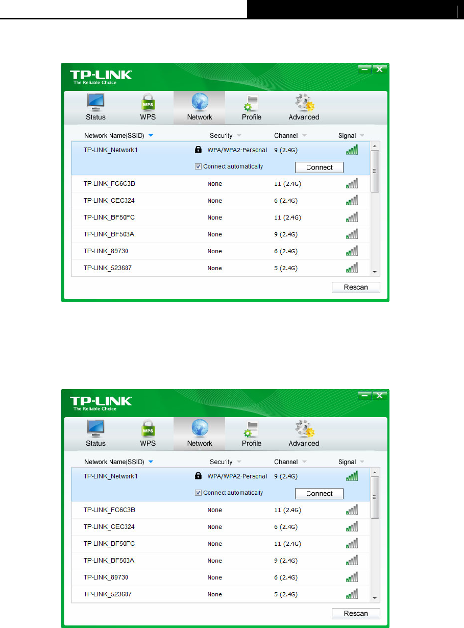The width and height of the screenshot is (464, 628).
Task: Sort by Channel column arrow in upper window
Action: pos(304,136)
